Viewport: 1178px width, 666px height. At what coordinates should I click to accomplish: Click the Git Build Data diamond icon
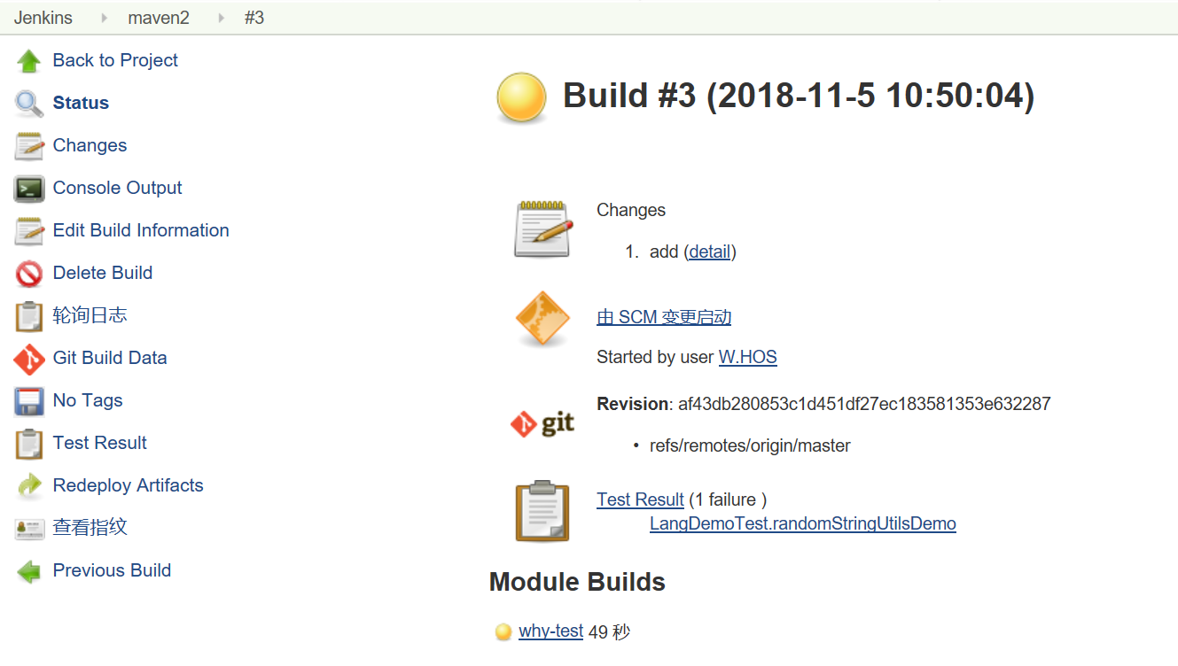[x=29, y=359]
